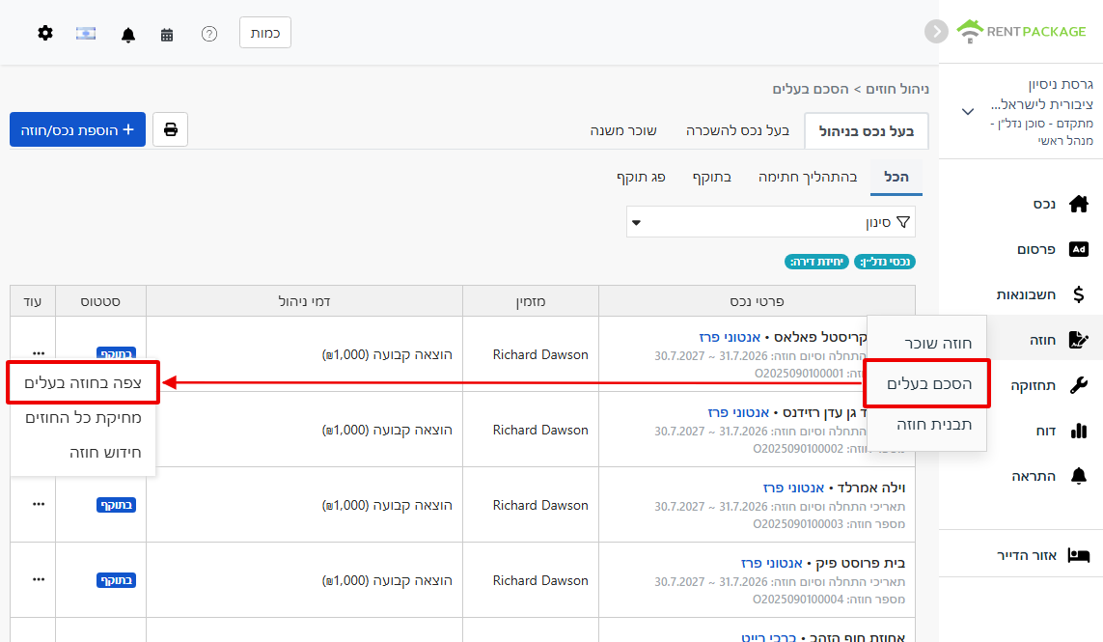Image resolution: width=1103 pixels, height=642 pixels.
Task: Expand the account details chevron
Action: (x=968, y=111)
